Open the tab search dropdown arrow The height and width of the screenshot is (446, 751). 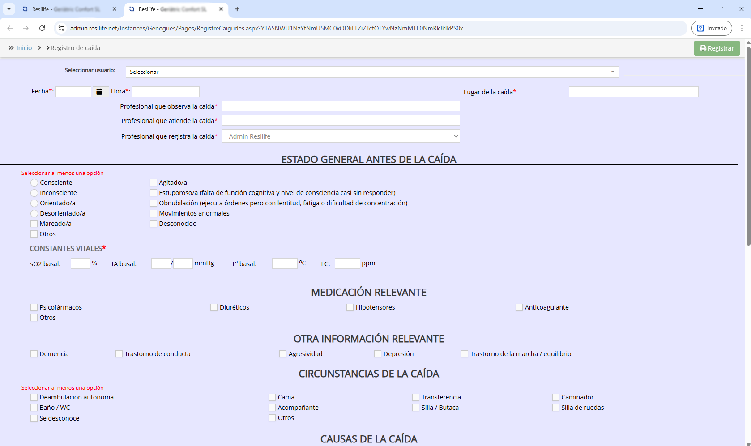pyautogui.click(x=9, y=9)
